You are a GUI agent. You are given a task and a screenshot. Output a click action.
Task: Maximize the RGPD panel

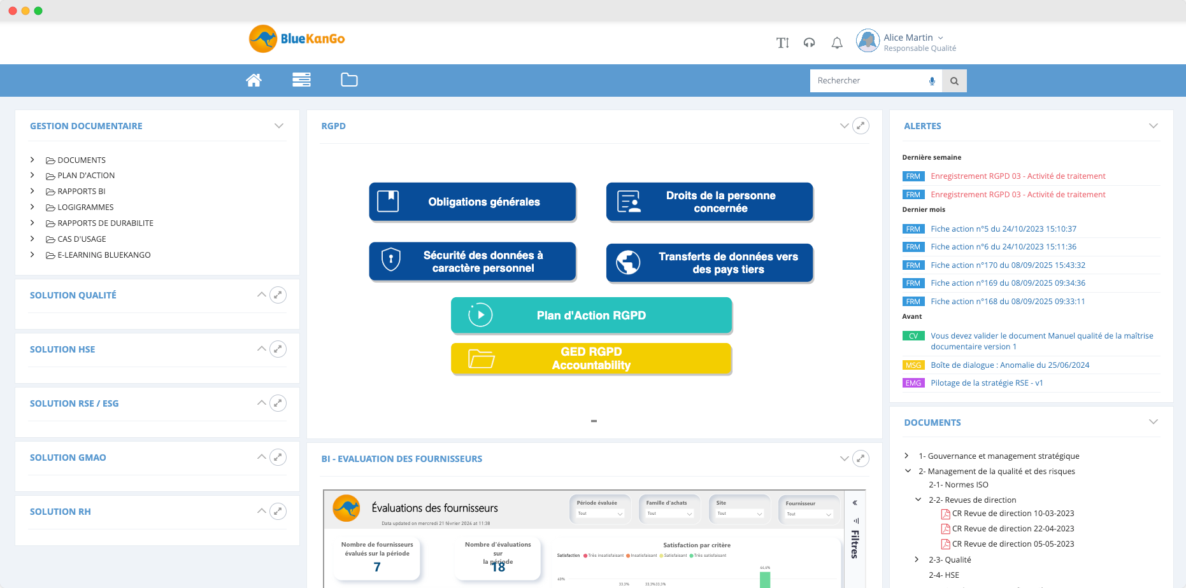[x=861, y=126]
